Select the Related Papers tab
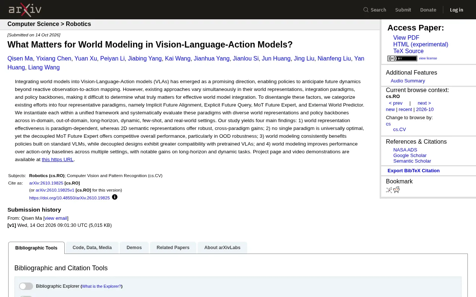 [x=173, y=248]
